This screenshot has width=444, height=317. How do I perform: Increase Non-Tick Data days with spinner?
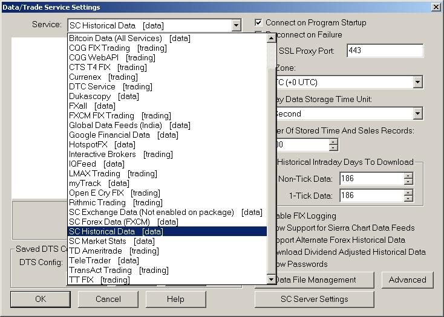pyautogui.click(x=408, y=176)
